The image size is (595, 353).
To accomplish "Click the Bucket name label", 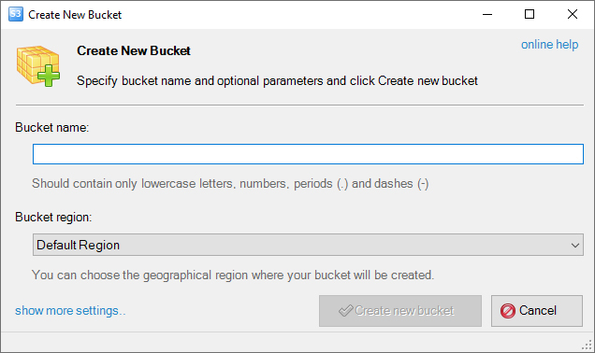I will (x=52, y=128).
